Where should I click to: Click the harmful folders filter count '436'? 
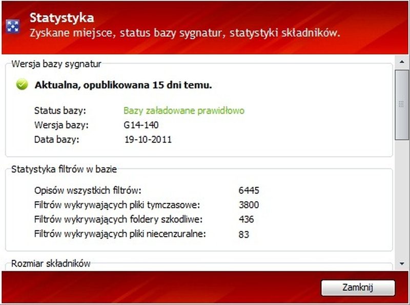tap(246, 219)
